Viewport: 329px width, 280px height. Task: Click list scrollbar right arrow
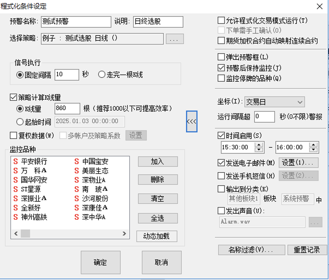pyautogui.click(x=124, y=234)
